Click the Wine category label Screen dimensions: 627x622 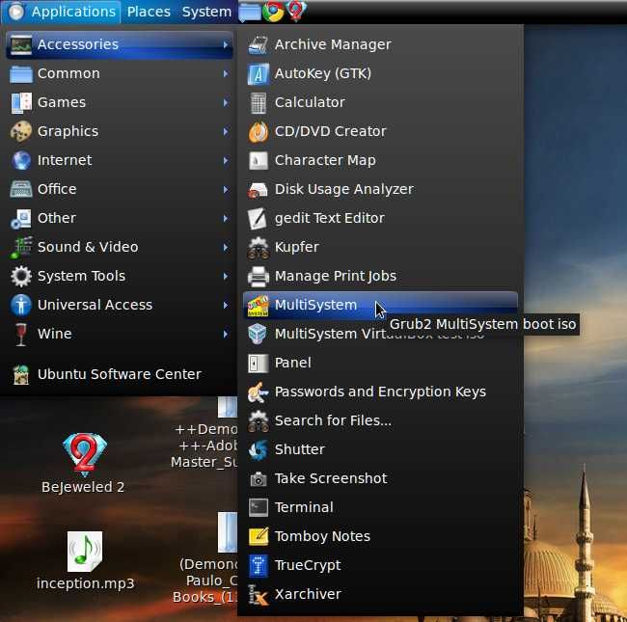click(x=54, y=335)
